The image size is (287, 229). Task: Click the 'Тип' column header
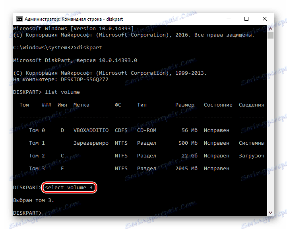pyautogui.click(x=142, y=105)
